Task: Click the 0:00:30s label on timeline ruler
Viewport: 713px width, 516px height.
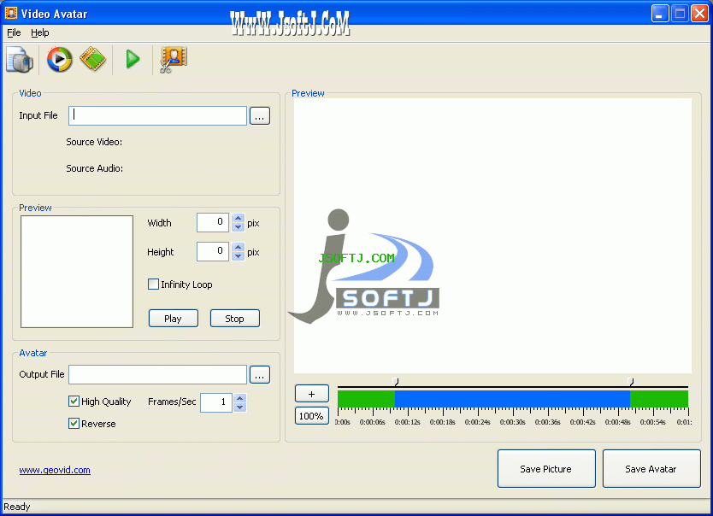Action: (512, 422)
